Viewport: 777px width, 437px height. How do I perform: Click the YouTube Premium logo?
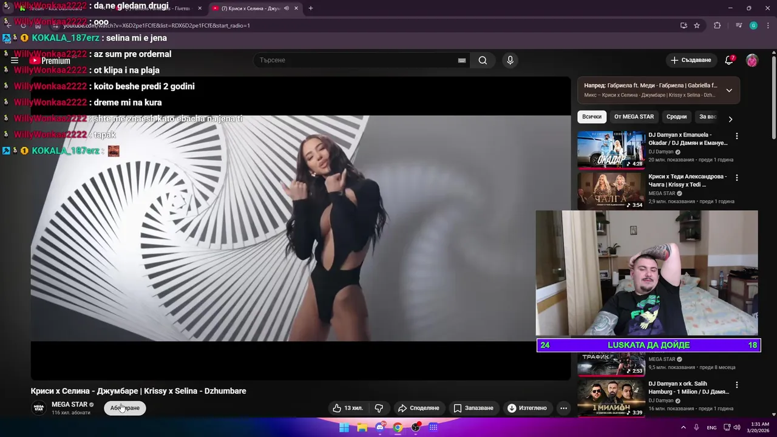coord(50,61)
